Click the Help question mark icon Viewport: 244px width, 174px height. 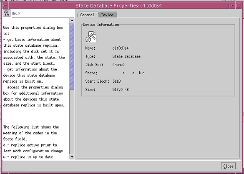(x=7, y=13)
